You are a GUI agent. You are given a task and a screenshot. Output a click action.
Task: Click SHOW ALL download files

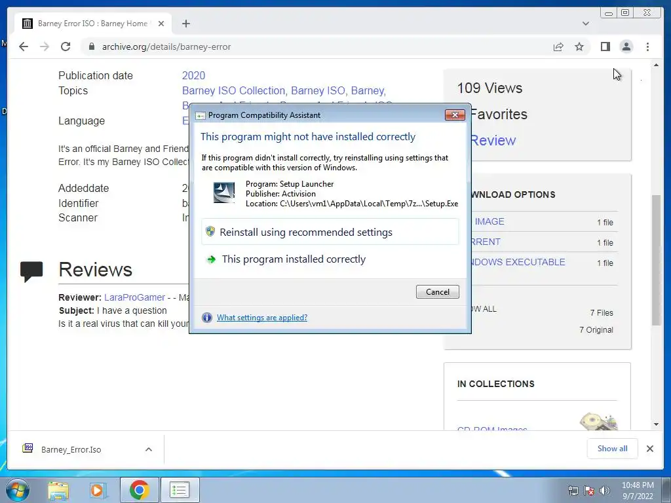pyautogui.click(x=484, y=309)
